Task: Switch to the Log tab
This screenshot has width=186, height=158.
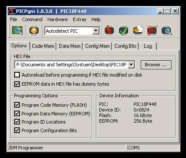Action: (x=148, y=46)
